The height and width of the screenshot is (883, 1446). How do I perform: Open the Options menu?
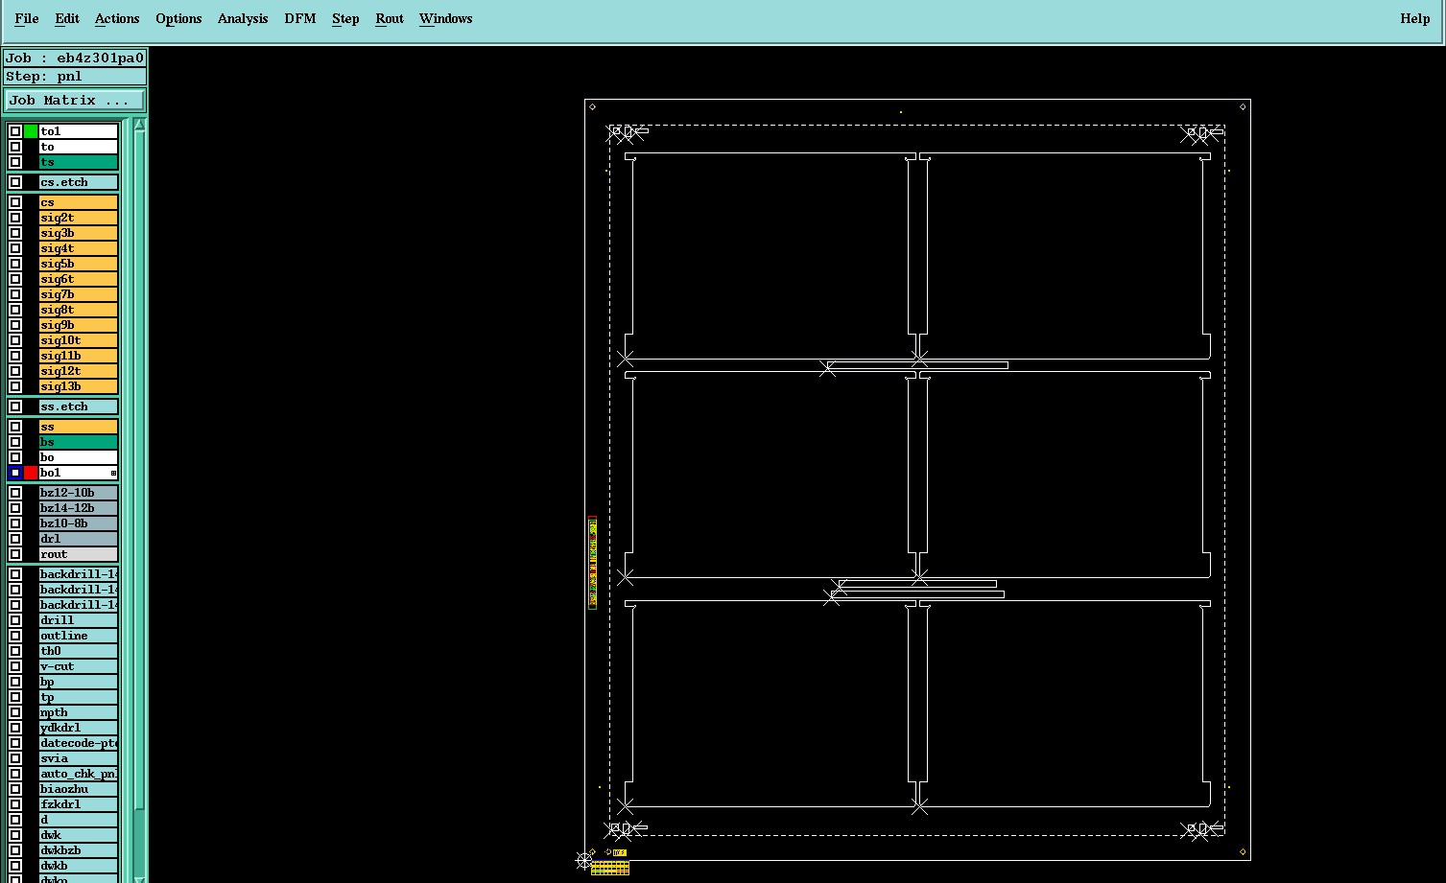point(178,18)
